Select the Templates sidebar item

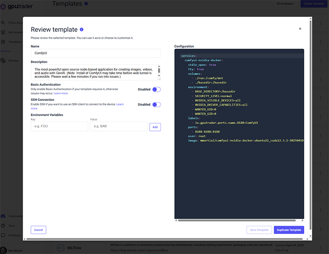tap(12, 42)
